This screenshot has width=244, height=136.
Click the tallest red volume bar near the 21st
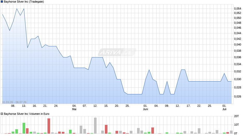(x=49, y=126)
